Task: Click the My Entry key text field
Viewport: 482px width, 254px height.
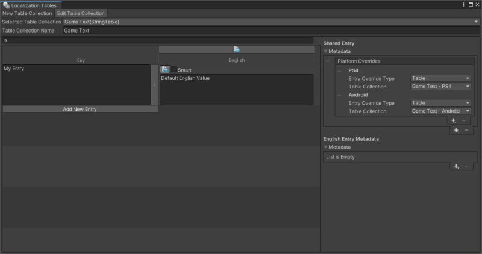Action: pos(77,85)
